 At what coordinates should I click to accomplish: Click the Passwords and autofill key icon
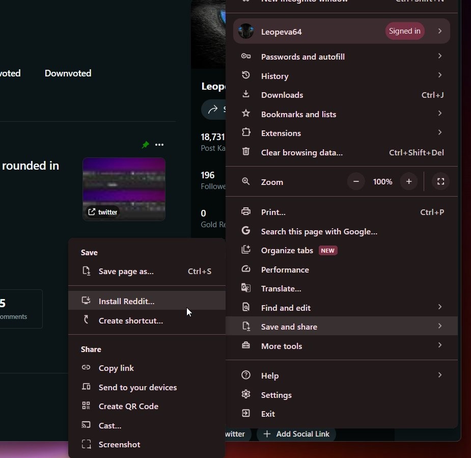coord(246,56)
